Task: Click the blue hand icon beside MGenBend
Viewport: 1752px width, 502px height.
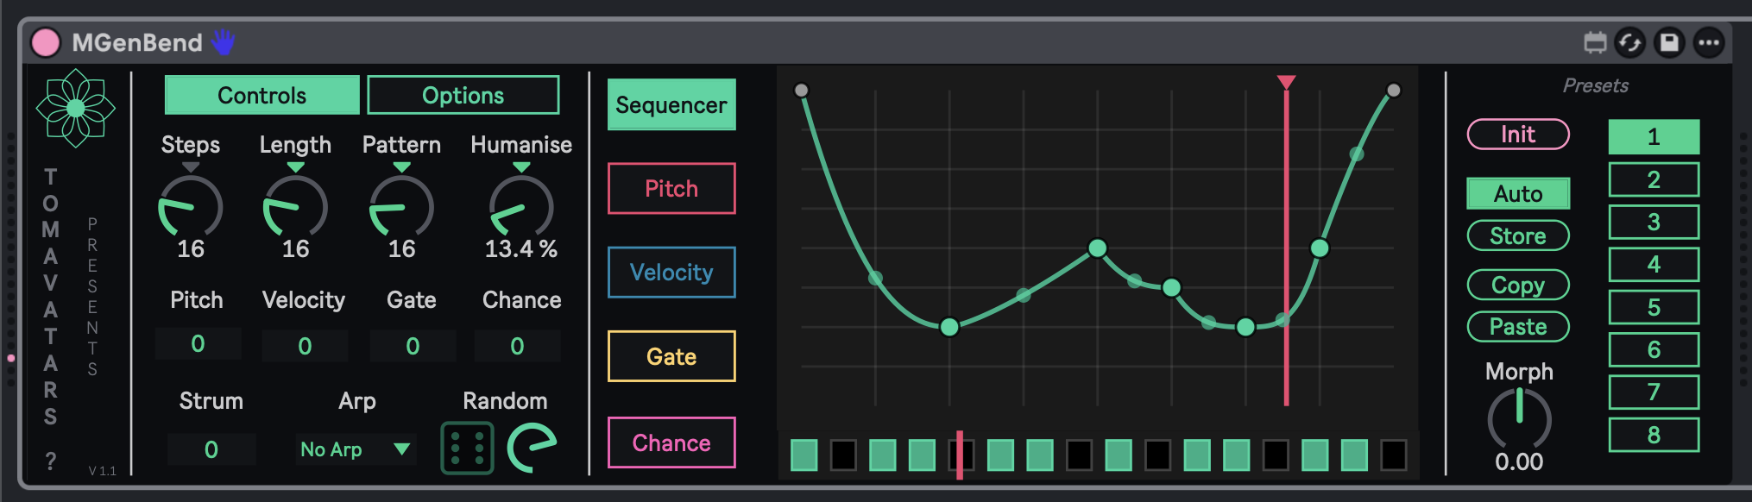Action: (x=224, y=42)
